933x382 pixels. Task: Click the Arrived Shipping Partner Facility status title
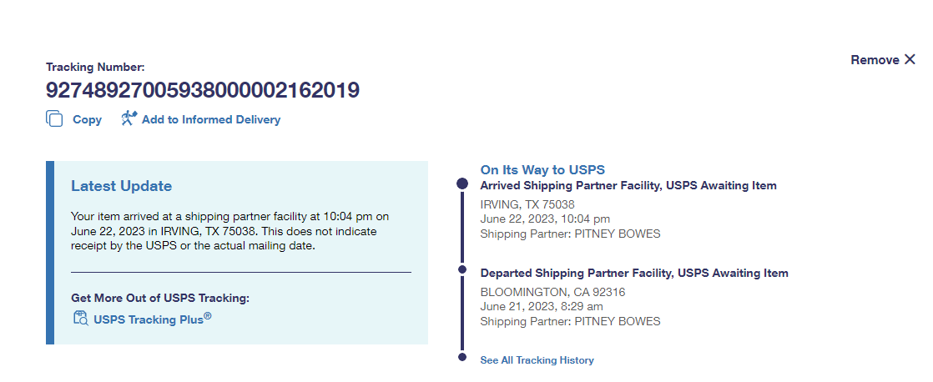[628, 186]
